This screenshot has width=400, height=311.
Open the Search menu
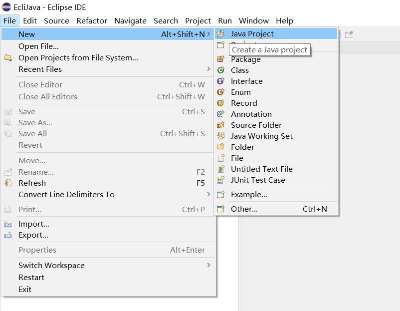pos(166,20)
